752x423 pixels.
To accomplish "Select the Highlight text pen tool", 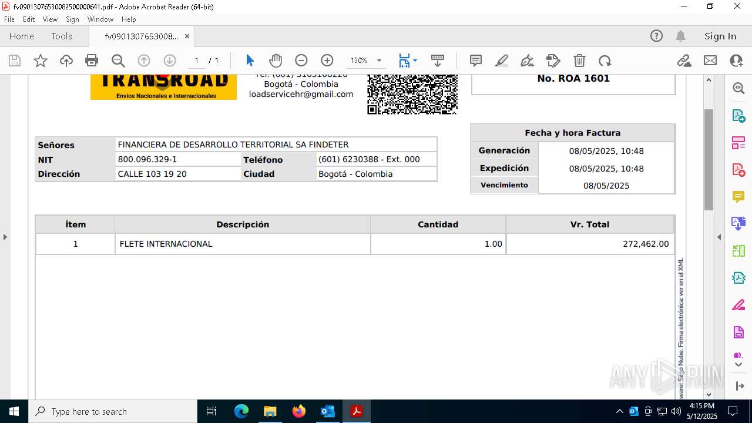I will (502, 61).
